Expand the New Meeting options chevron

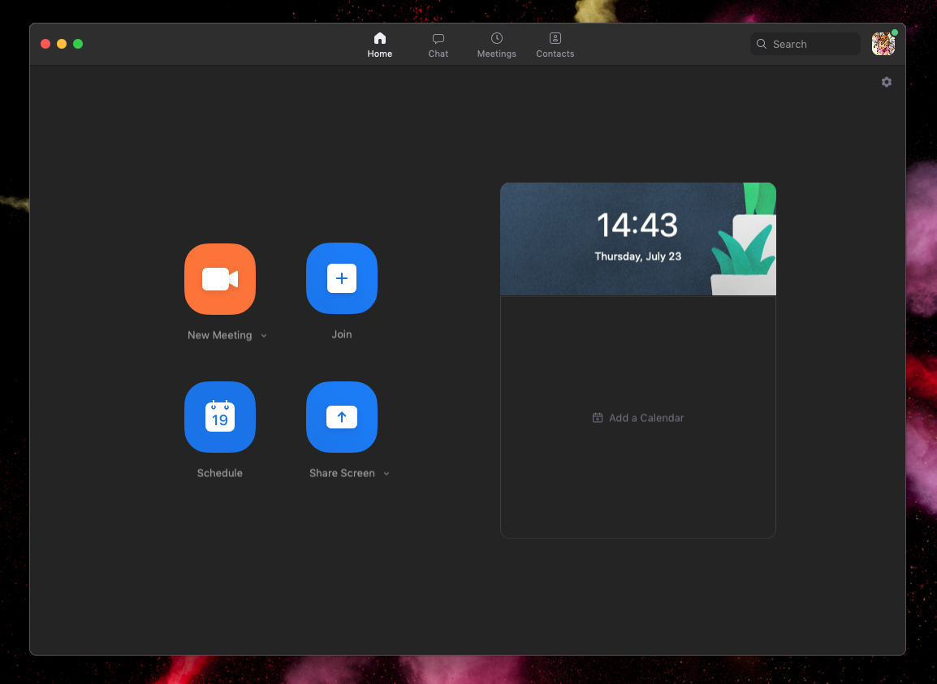tap(264, 336)
